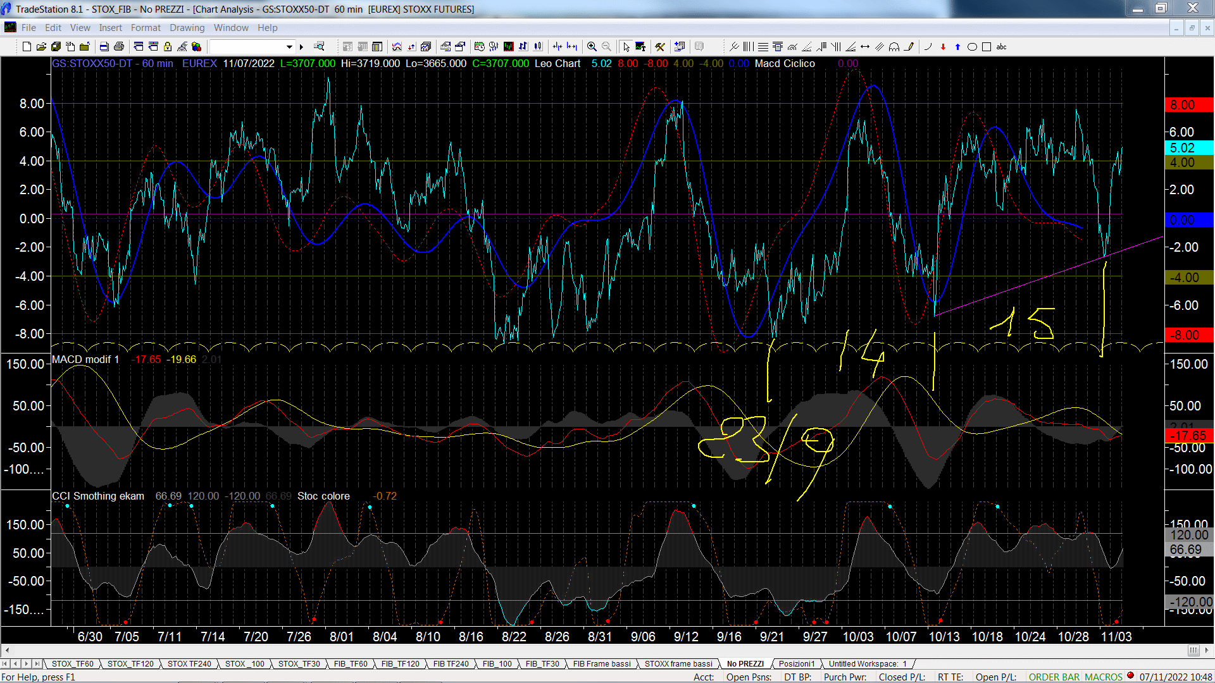The width and height of the screenshot is (1215, 683).
Task: Open the Window menu
Action: point(231,28)
